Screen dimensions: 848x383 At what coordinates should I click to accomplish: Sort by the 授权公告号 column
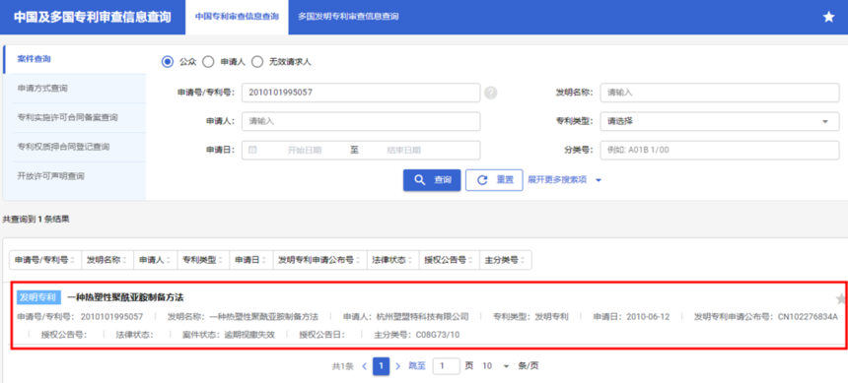coord(450,259)
